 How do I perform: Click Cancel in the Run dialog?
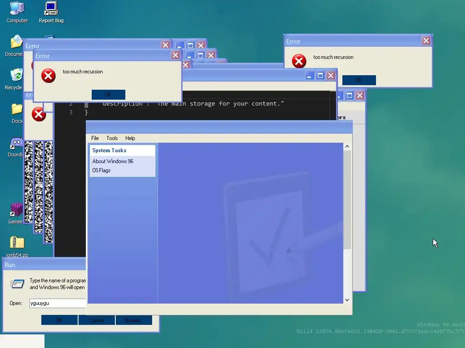point(96,320)
